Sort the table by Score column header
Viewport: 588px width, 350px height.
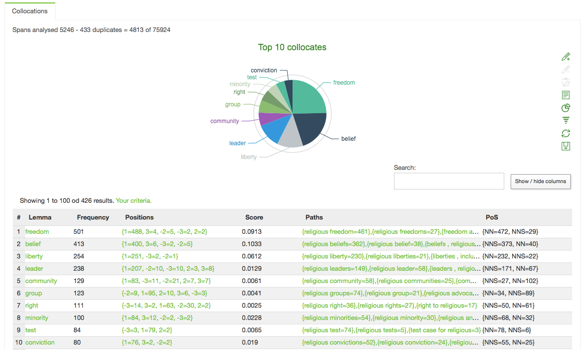[x=254, y=217]
